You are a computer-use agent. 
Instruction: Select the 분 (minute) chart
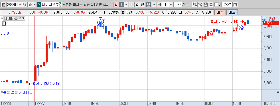[x=148, y=5]
